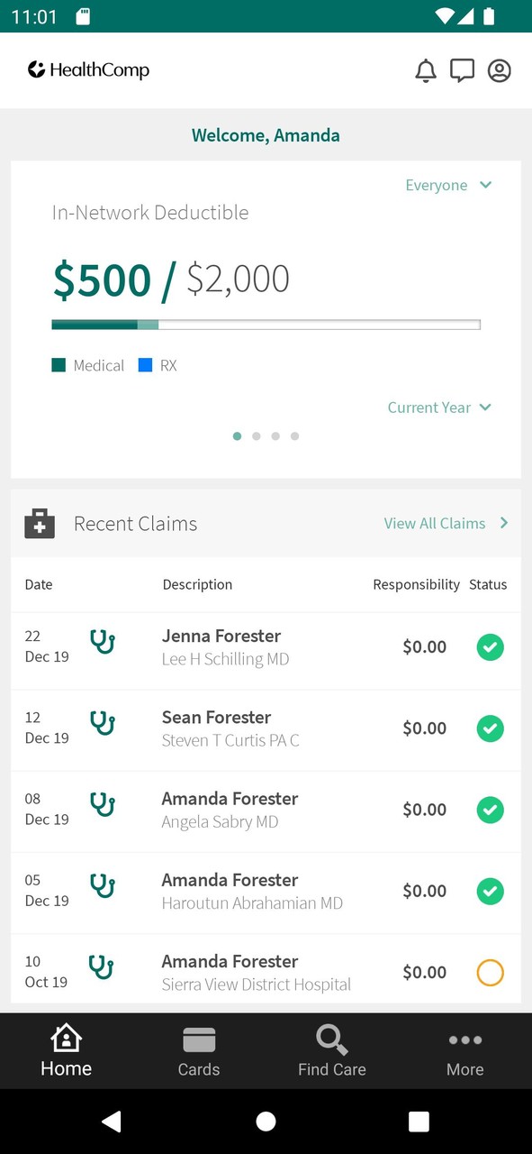532x1154 pixels.
Task: Expand View All Claims chevron
Action: pyautogui.click(x=503, y=523)
